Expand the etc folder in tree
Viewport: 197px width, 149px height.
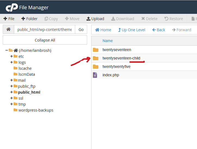coord(11,56)
